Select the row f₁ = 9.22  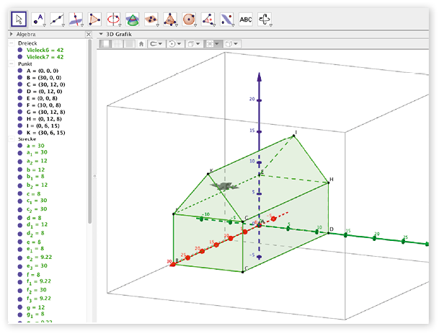pyautogui.click(x=39, y=281)
